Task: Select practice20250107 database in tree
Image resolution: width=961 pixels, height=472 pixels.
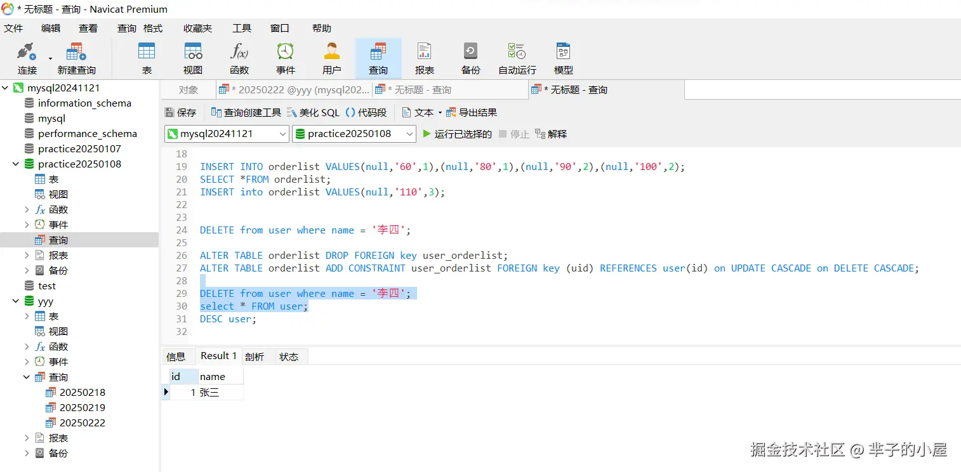Action: pos(79,149)
